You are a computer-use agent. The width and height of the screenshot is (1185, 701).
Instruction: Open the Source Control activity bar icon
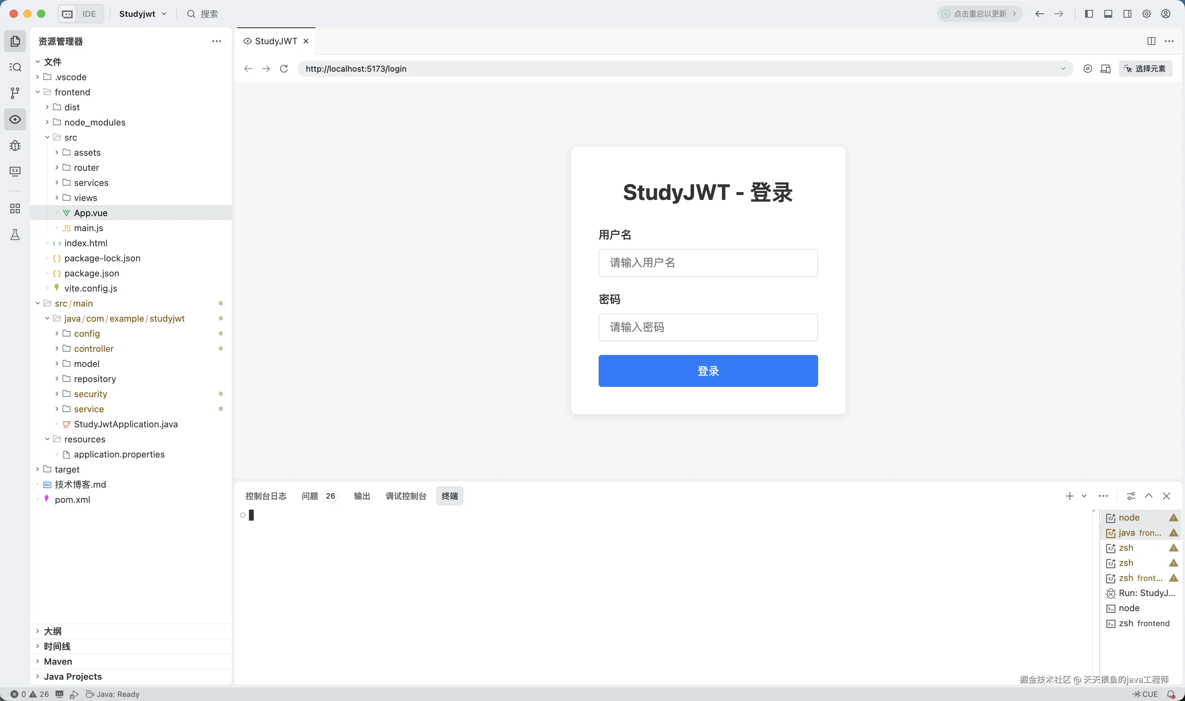(x=15, y=93)
